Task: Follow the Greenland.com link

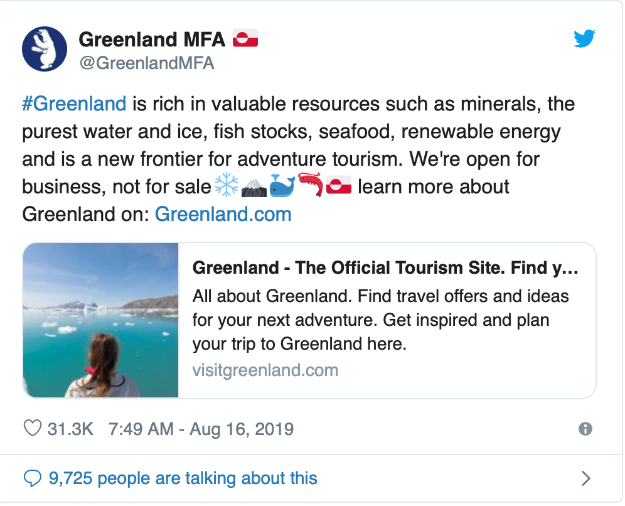Action: point(223,215)
